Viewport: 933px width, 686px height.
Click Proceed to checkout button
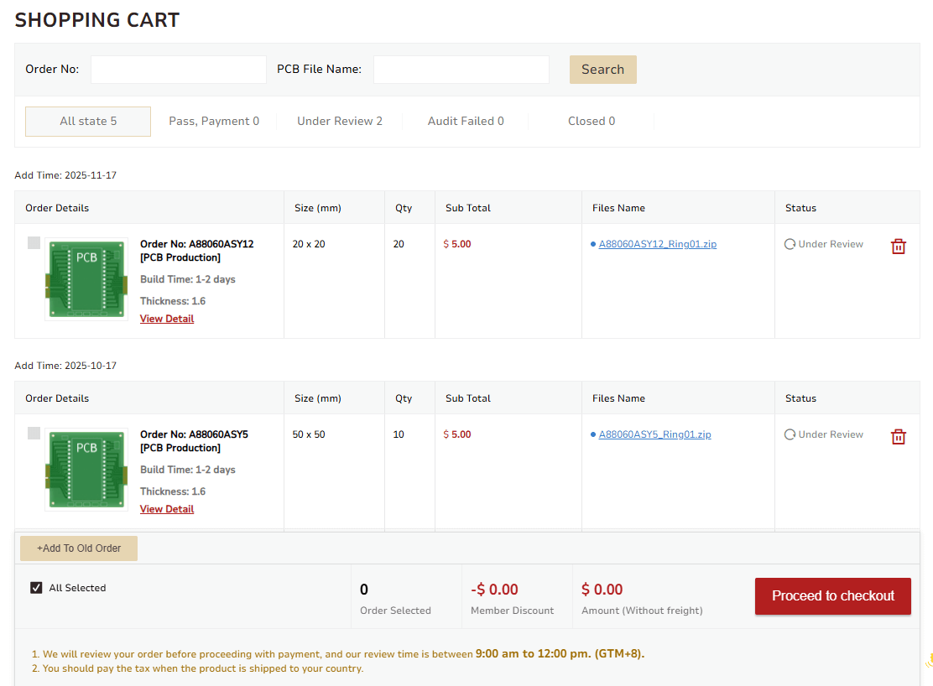[x=832, y=595]
